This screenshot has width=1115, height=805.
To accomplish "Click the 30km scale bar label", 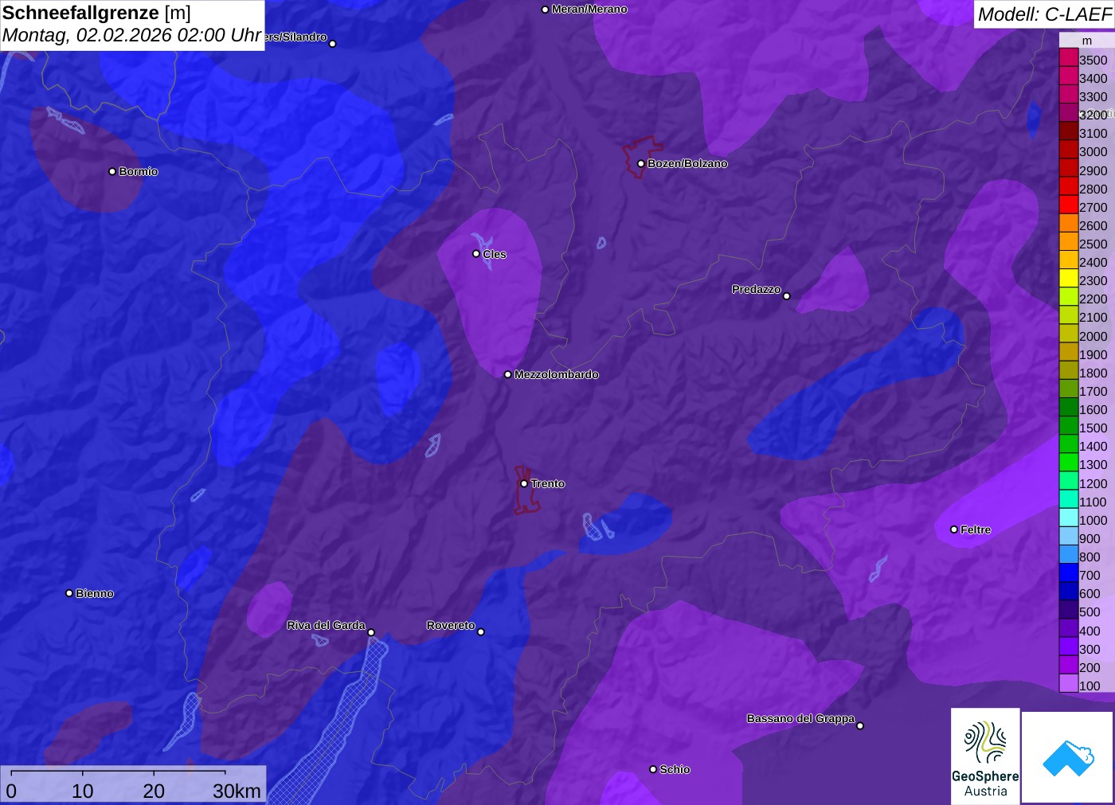I will coord(237,791).
